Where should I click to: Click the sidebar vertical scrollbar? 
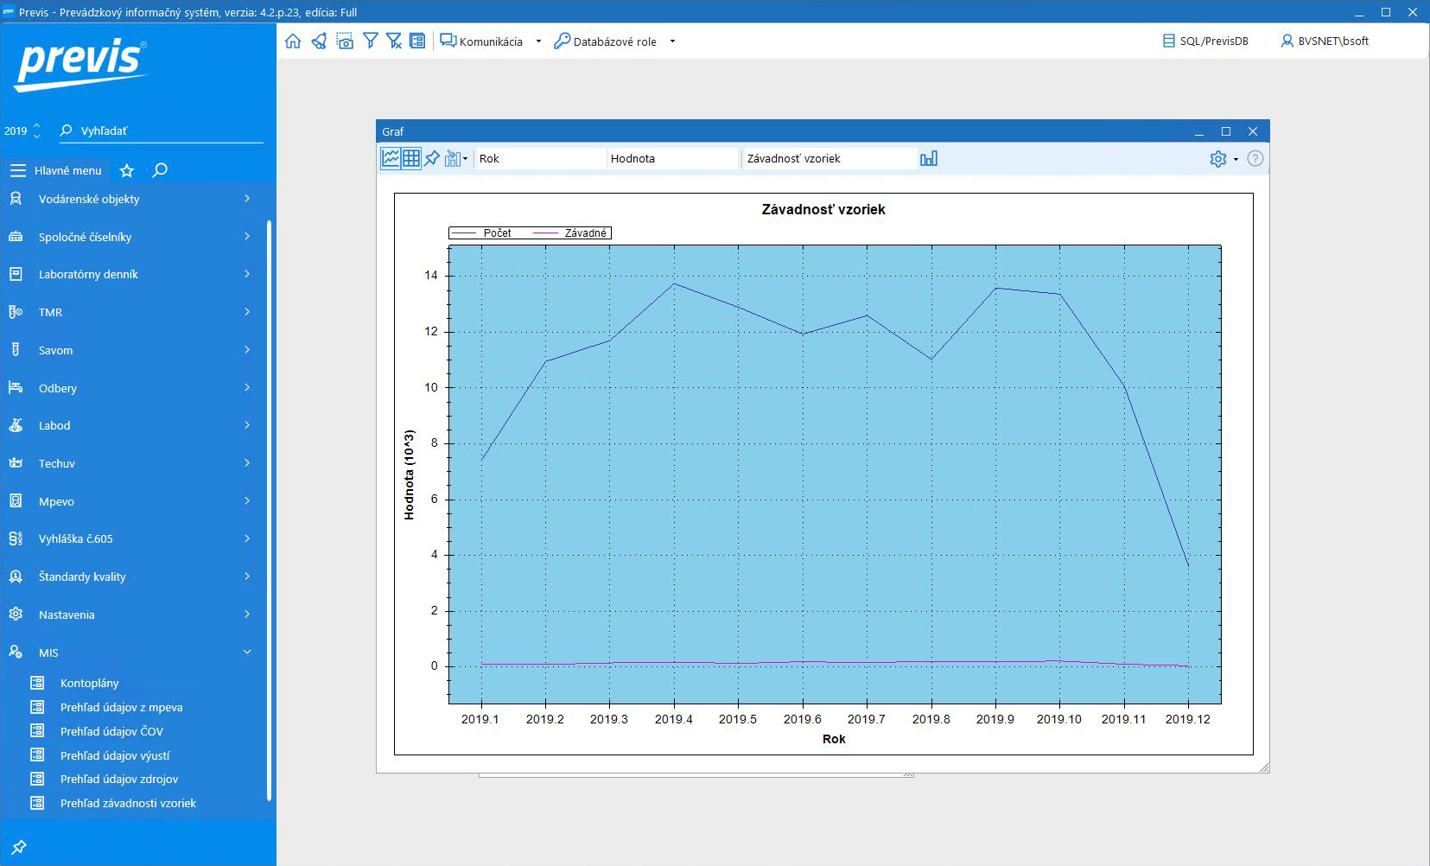tap(269, 510)
